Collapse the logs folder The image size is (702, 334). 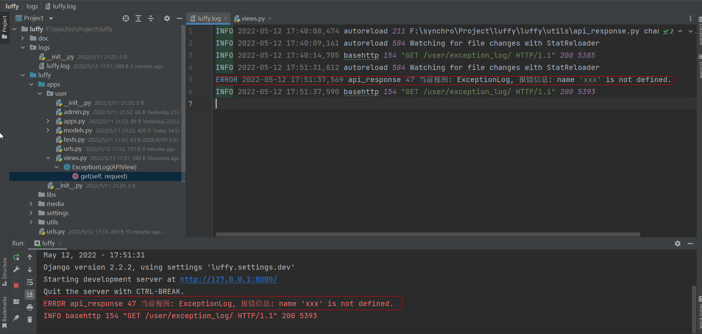click(23, 47)
